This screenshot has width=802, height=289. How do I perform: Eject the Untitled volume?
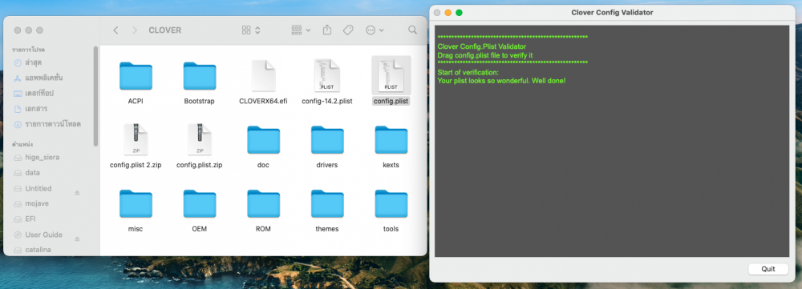pos(77,192)
